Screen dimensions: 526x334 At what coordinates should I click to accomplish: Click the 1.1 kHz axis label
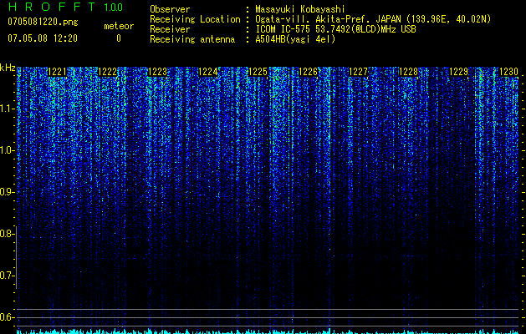(x=7, y=109)
